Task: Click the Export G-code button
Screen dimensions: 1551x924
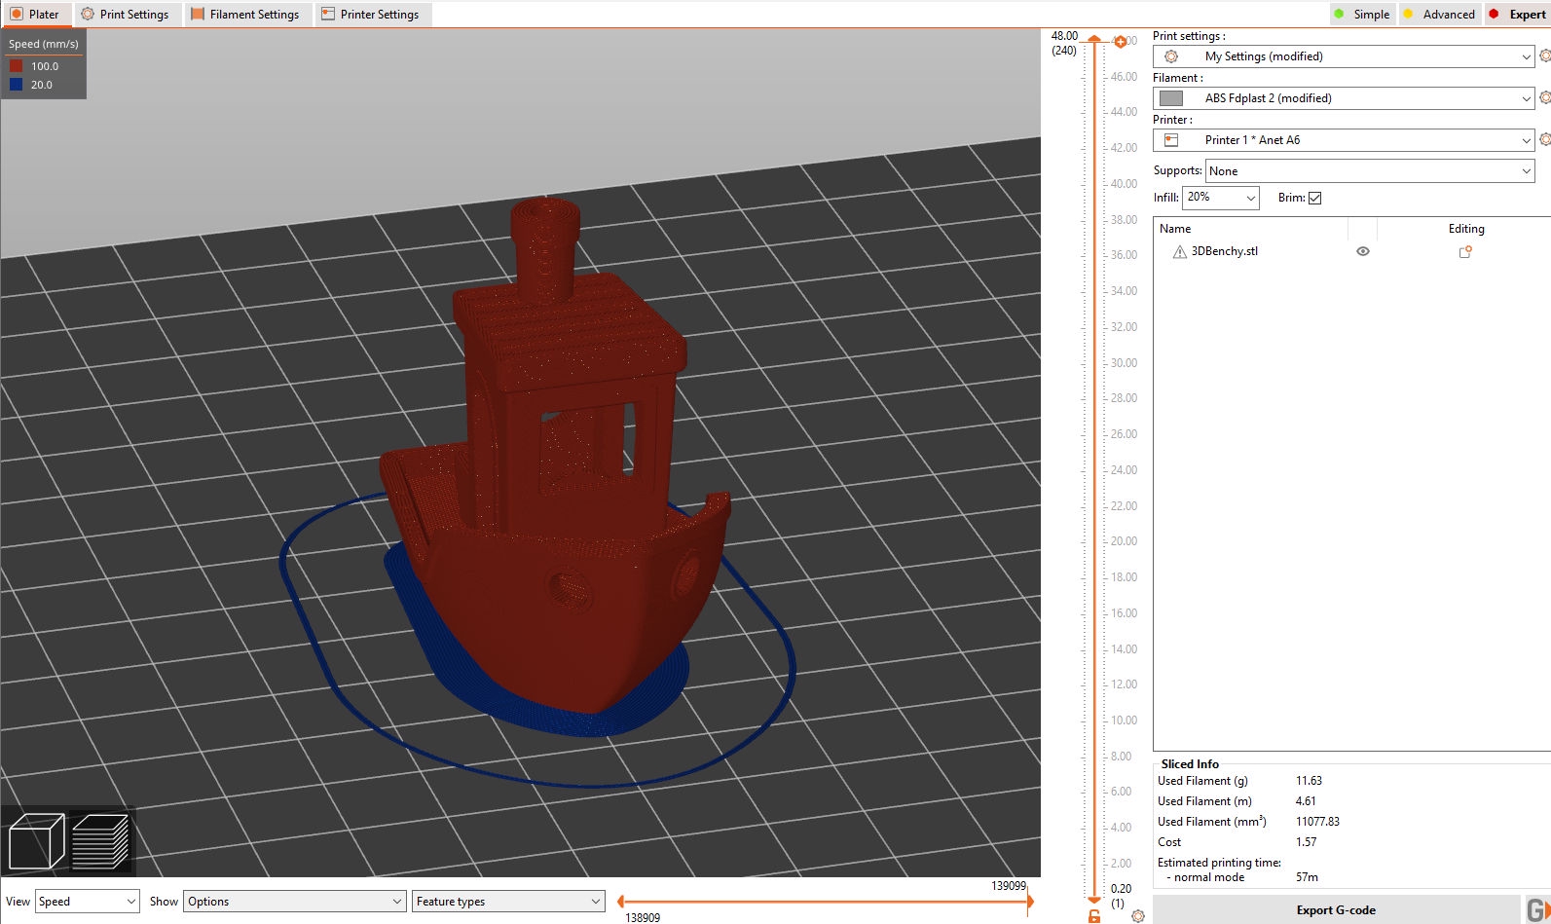Action: click(x=1336, y=910)
